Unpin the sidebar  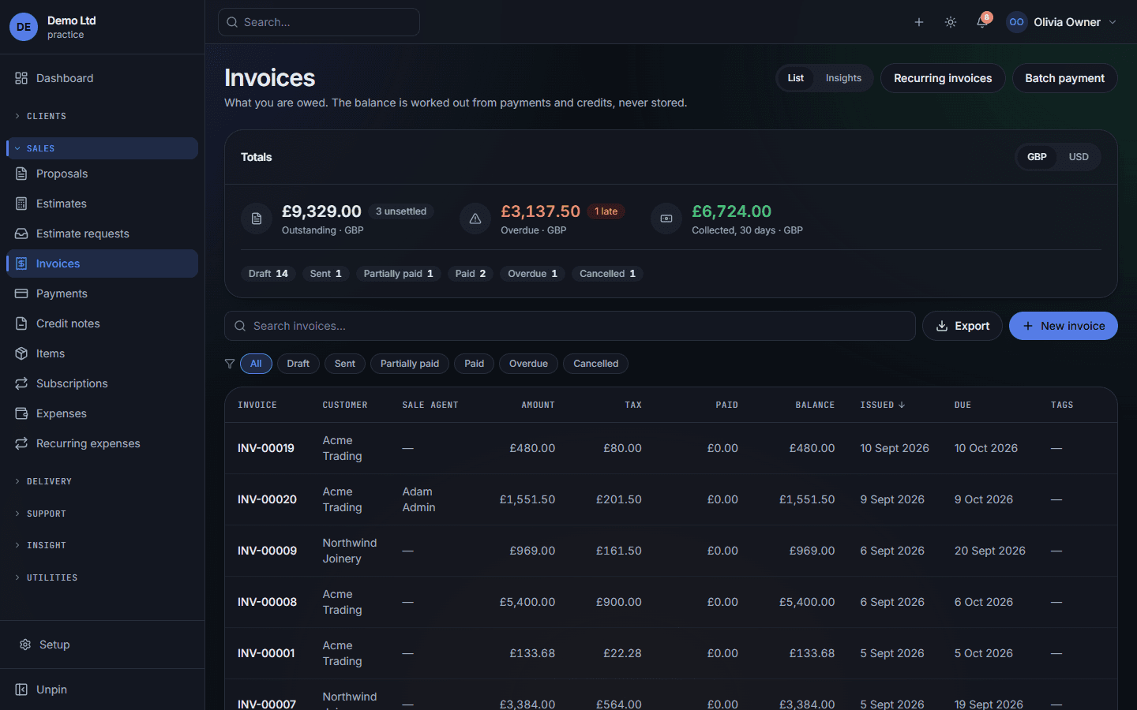click(x=102, y=689)
